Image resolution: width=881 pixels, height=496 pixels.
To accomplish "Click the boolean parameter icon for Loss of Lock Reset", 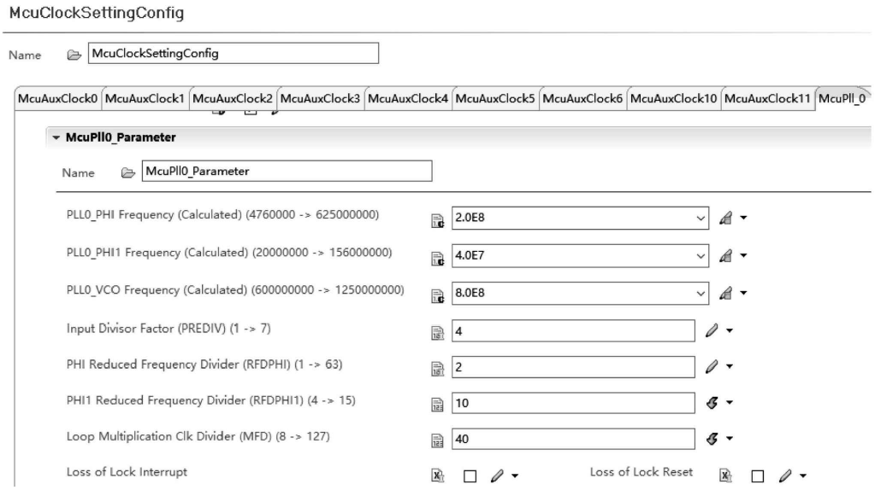I will 725,476.
